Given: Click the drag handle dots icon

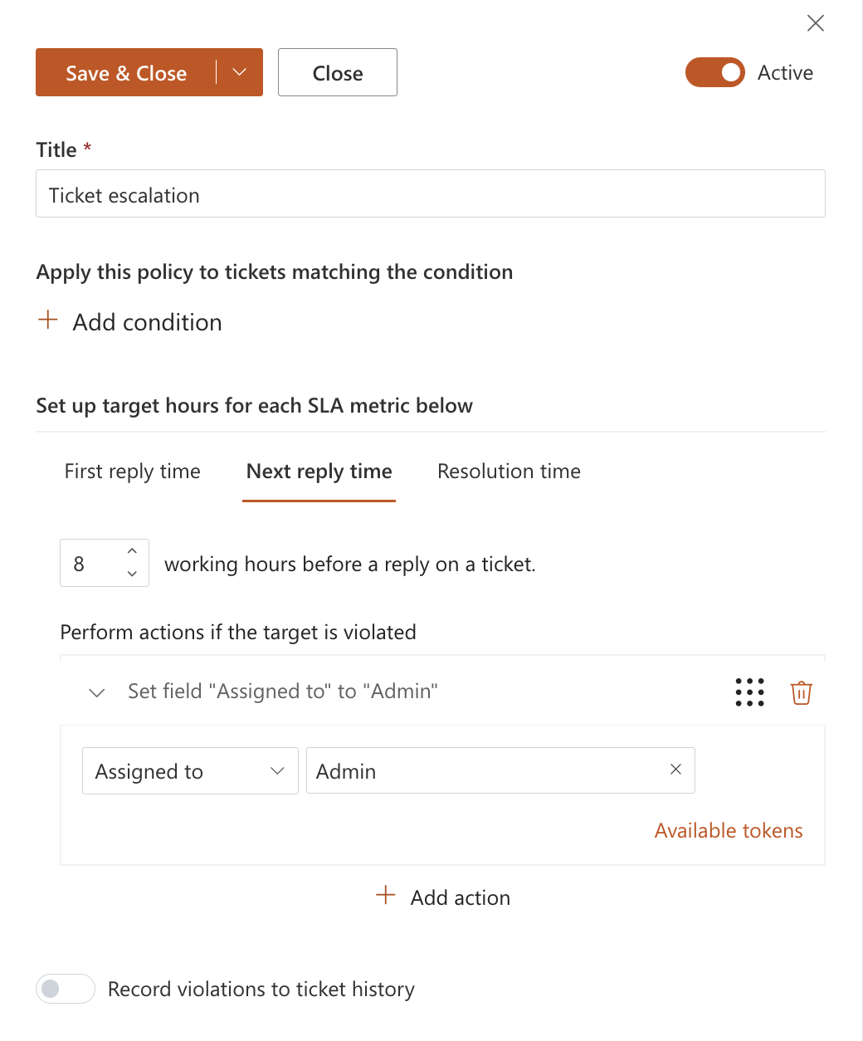Looking at the screenshot, I should (749, 692).
